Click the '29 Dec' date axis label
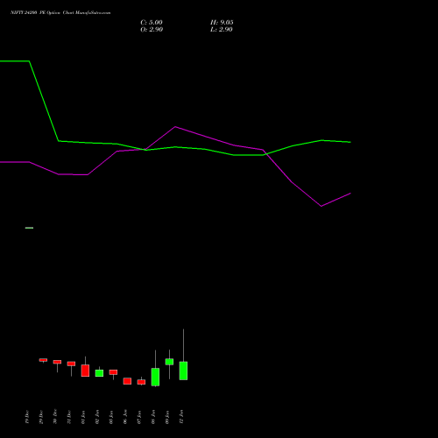 (41, 417)
